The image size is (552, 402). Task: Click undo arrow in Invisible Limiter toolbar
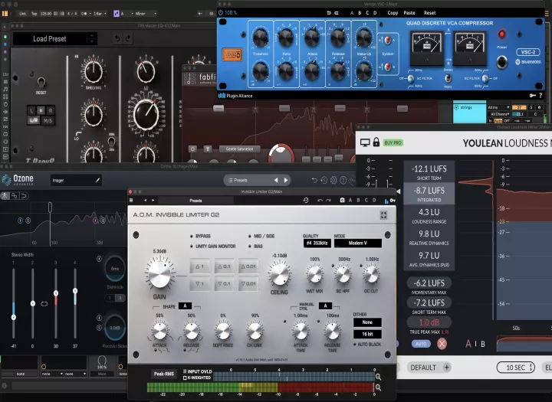coord(320,201)
